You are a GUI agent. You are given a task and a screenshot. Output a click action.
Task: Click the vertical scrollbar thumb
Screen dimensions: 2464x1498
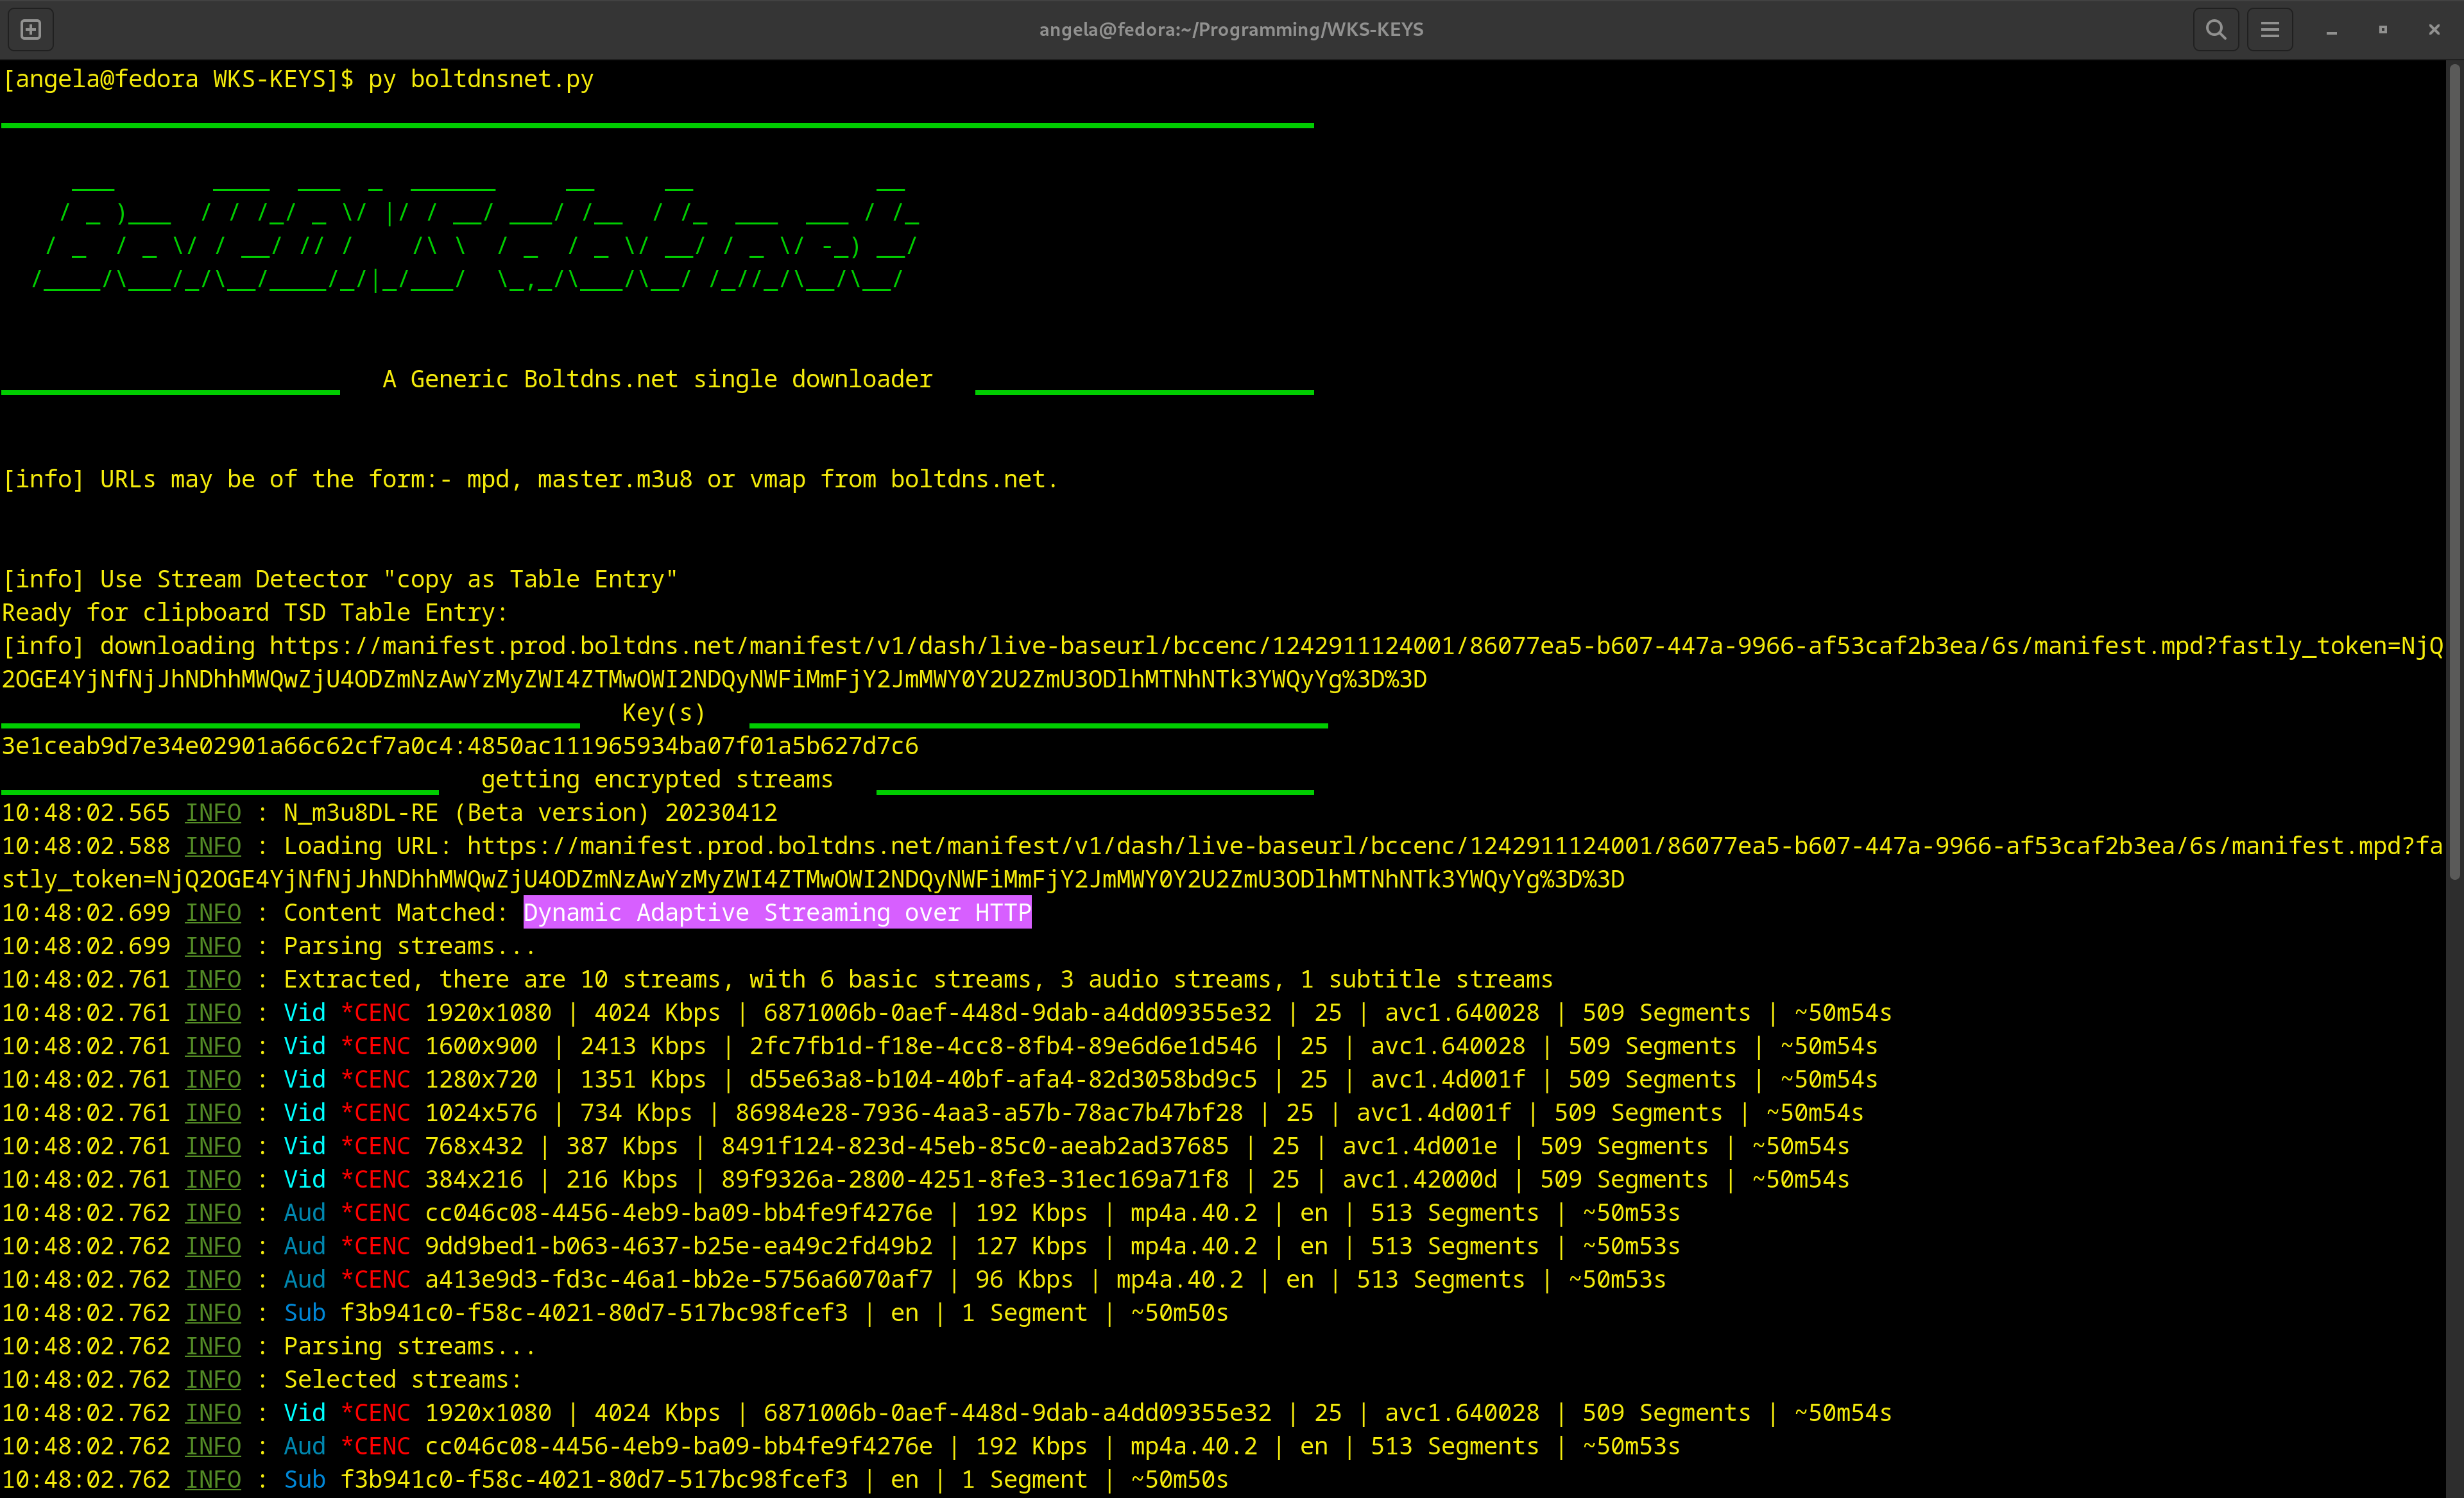tap(2454, 469)
